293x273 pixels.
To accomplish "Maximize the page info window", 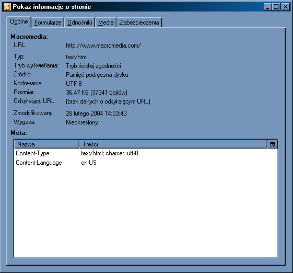I will 276,7.
